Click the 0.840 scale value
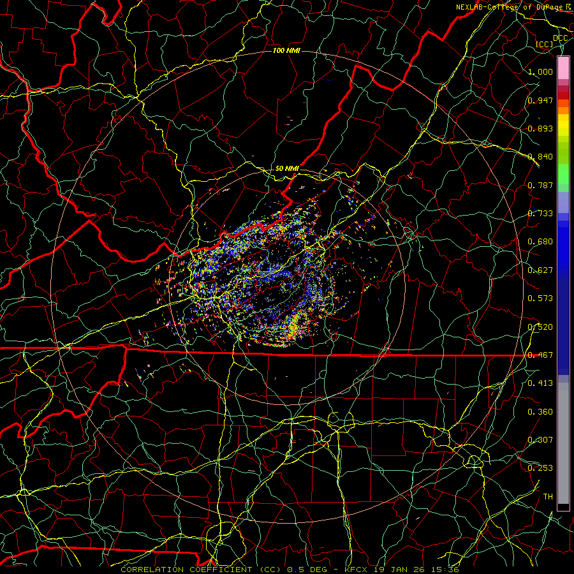574x574 pixels. [x=540, y=157]
